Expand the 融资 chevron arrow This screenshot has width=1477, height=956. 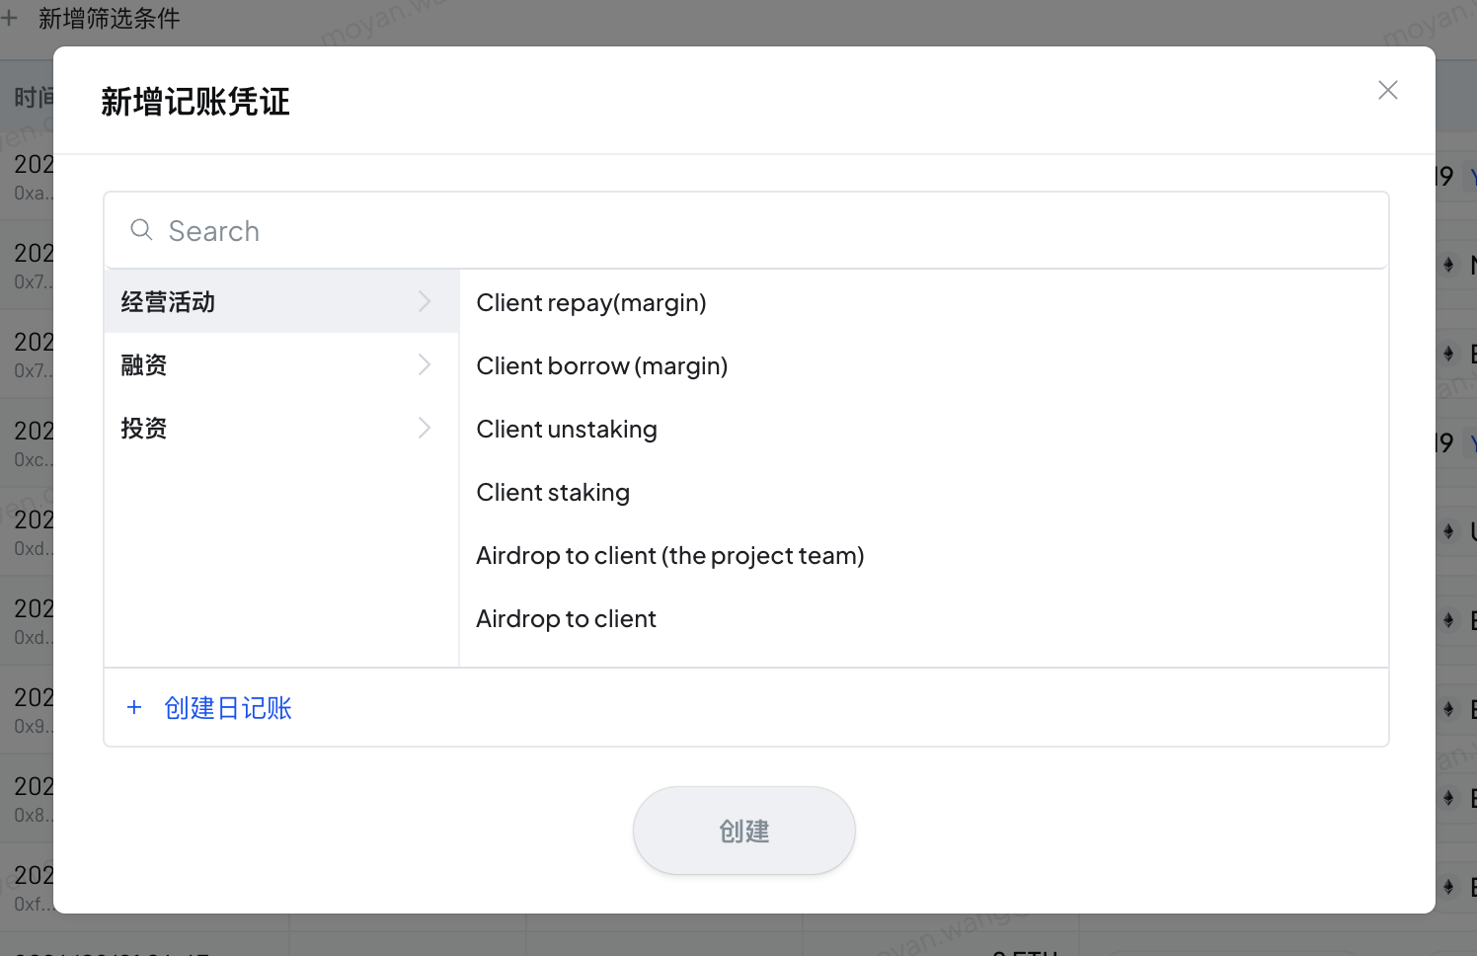click(425, 365)
